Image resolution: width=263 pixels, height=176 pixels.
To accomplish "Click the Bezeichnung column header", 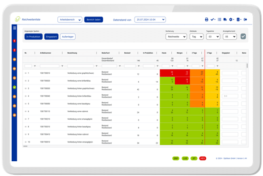I will [72, 53].
